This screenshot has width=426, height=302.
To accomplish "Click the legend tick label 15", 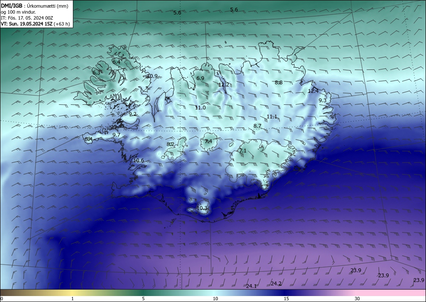I will click(x=286, y=299).
